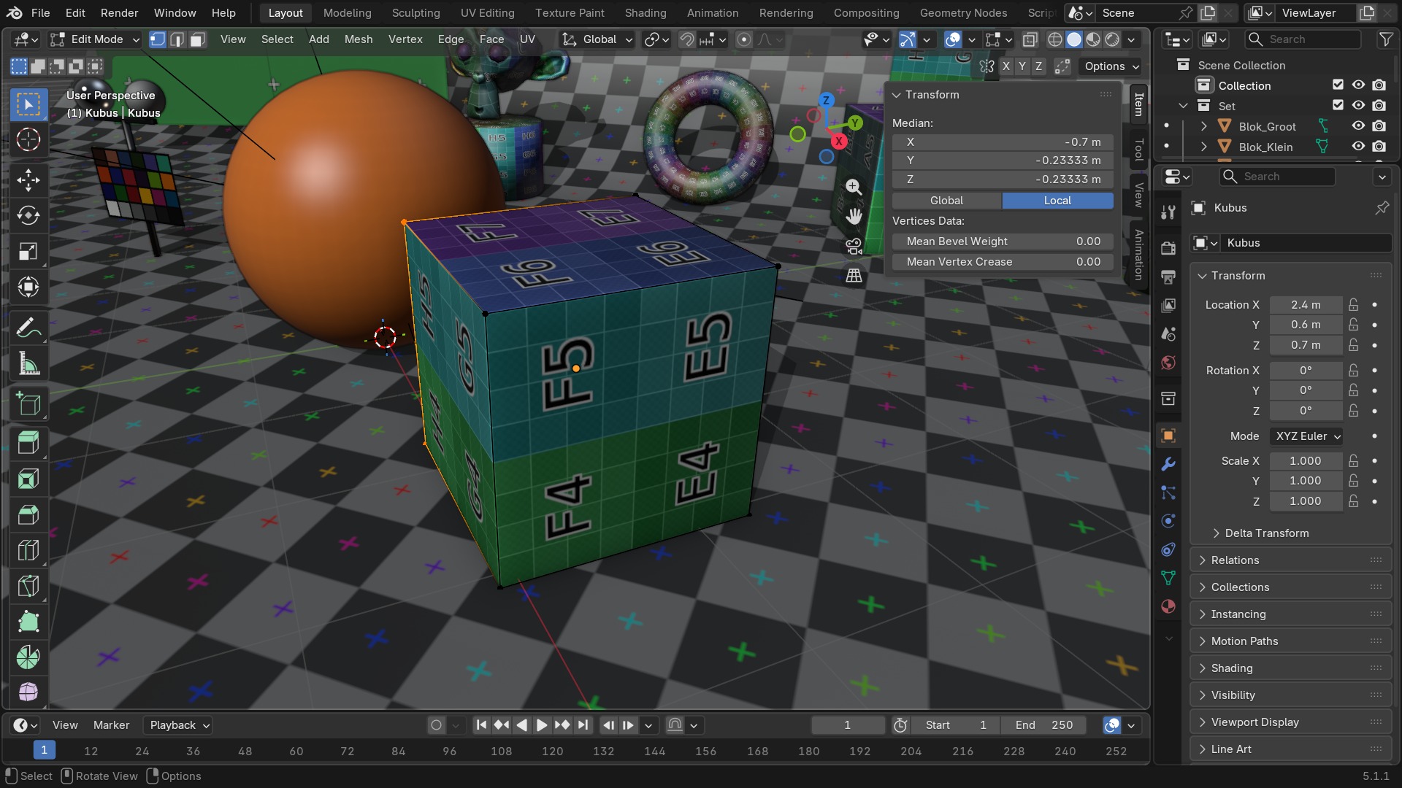Select Global transform space

[x=946, y=201]
